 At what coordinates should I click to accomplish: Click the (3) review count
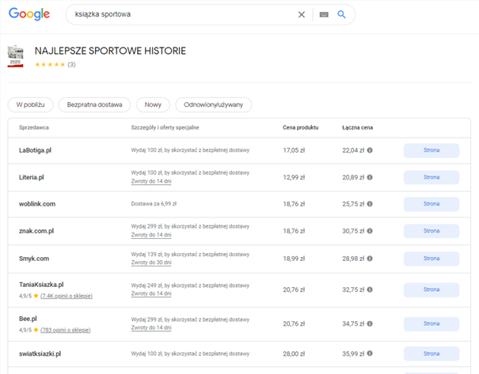click(71, 64)
